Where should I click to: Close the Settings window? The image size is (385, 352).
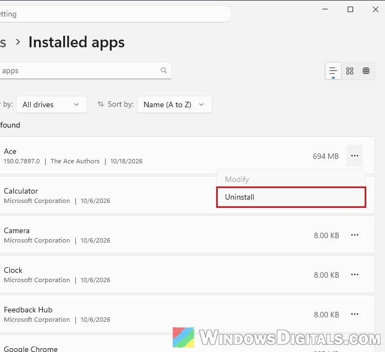[x=376, y=9]
